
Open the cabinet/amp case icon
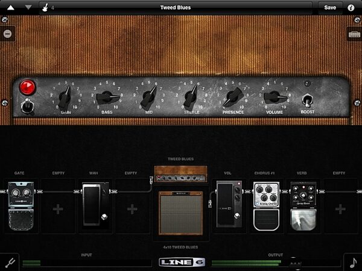click(354, 34)
